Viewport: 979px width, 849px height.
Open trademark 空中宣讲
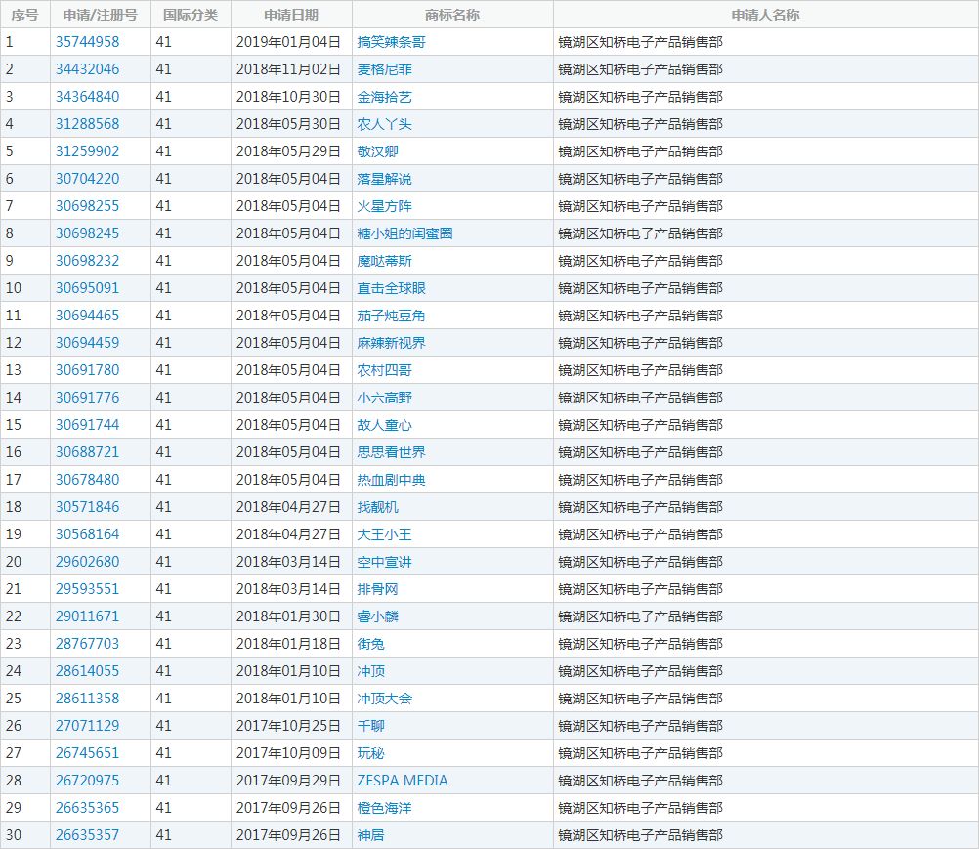point(385,562)
